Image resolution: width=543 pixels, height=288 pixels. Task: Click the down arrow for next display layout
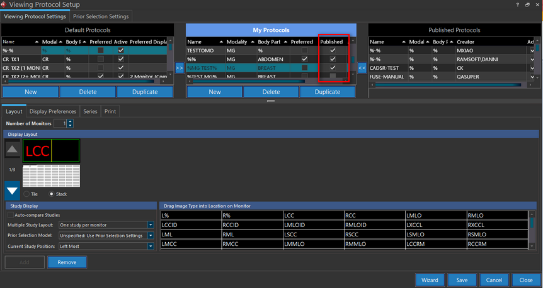click(13, 189)
